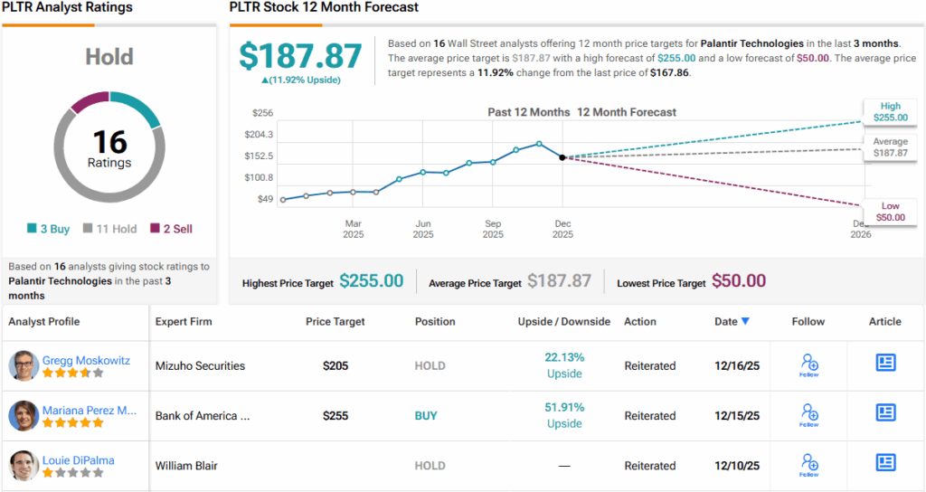Click Mariana Perez profile photo
The image size is (926, 492).
(x=24, y=415)
